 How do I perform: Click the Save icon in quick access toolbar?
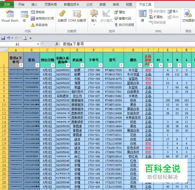[x=3, y=38]
